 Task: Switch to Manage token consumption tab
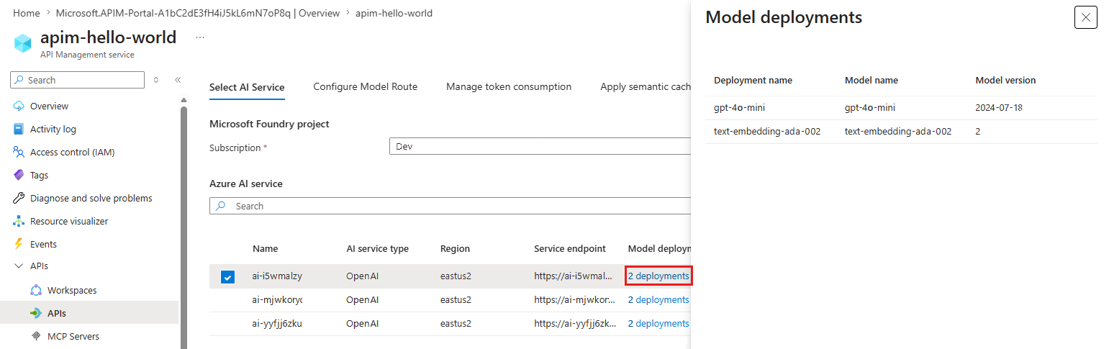[x=508, y=87]
